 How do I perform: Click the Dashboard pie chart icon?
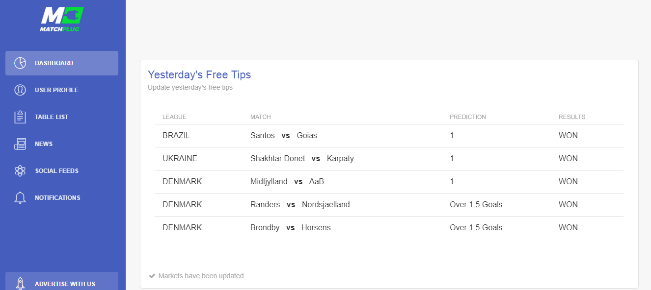(x=20, y=63)
